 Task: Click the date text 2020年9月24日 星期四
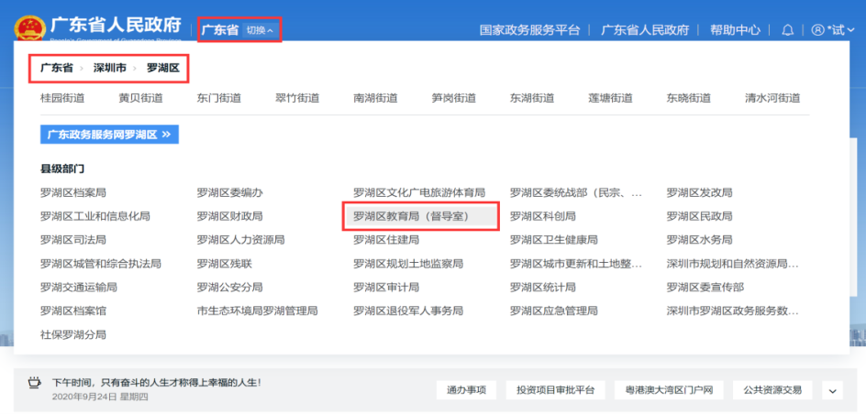point(100,397)
